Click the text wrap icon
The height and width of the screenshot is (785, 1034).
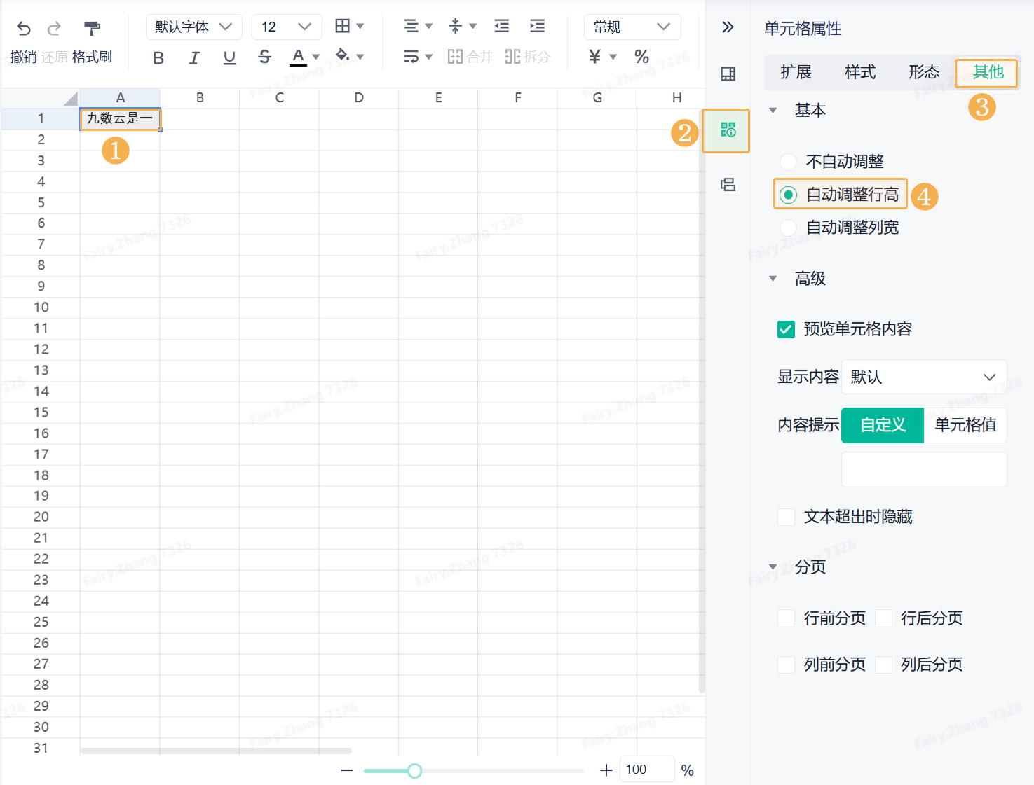(411, 56)
